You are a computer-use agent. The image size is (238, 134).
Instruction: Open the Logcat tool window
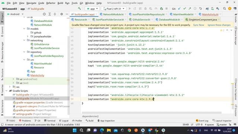point(64,121)
